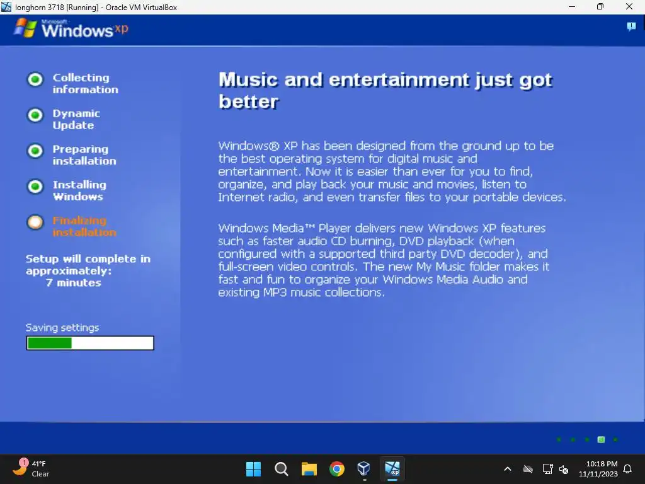Open the clock showing 10:18 PM
Image resolution: width=645 pixels, height=484 pixels.
point(598,469)
